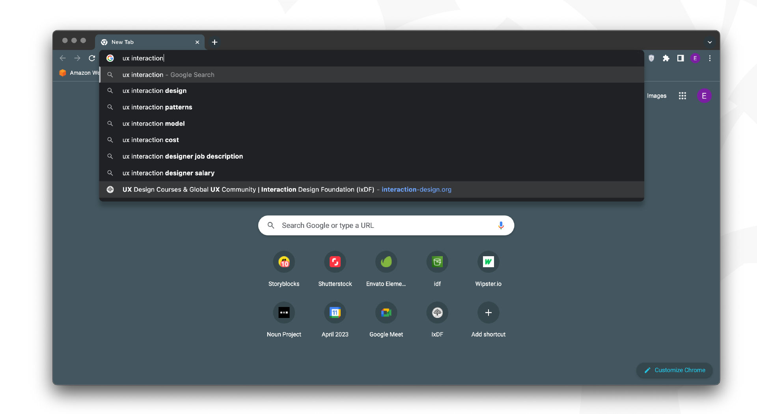Choose 'ux interaction cost' suggestion
The height and width of the screenshot is (414, 757).
371,140
